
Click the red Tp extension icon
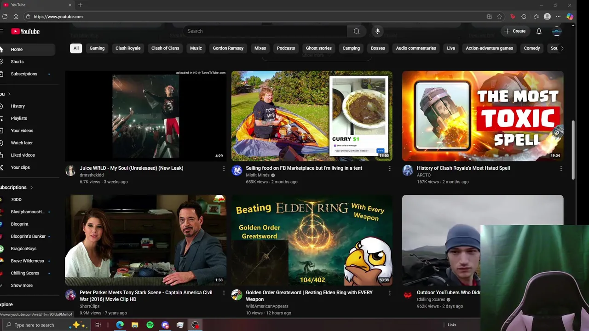coord(513,17)
